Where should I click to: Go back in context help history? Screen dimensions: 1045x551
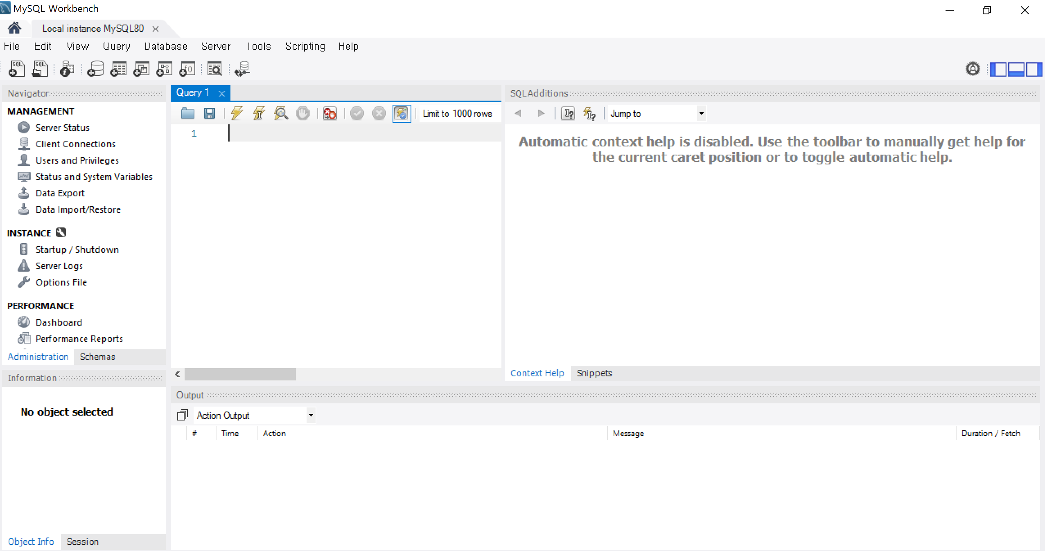tap(518, 113)
